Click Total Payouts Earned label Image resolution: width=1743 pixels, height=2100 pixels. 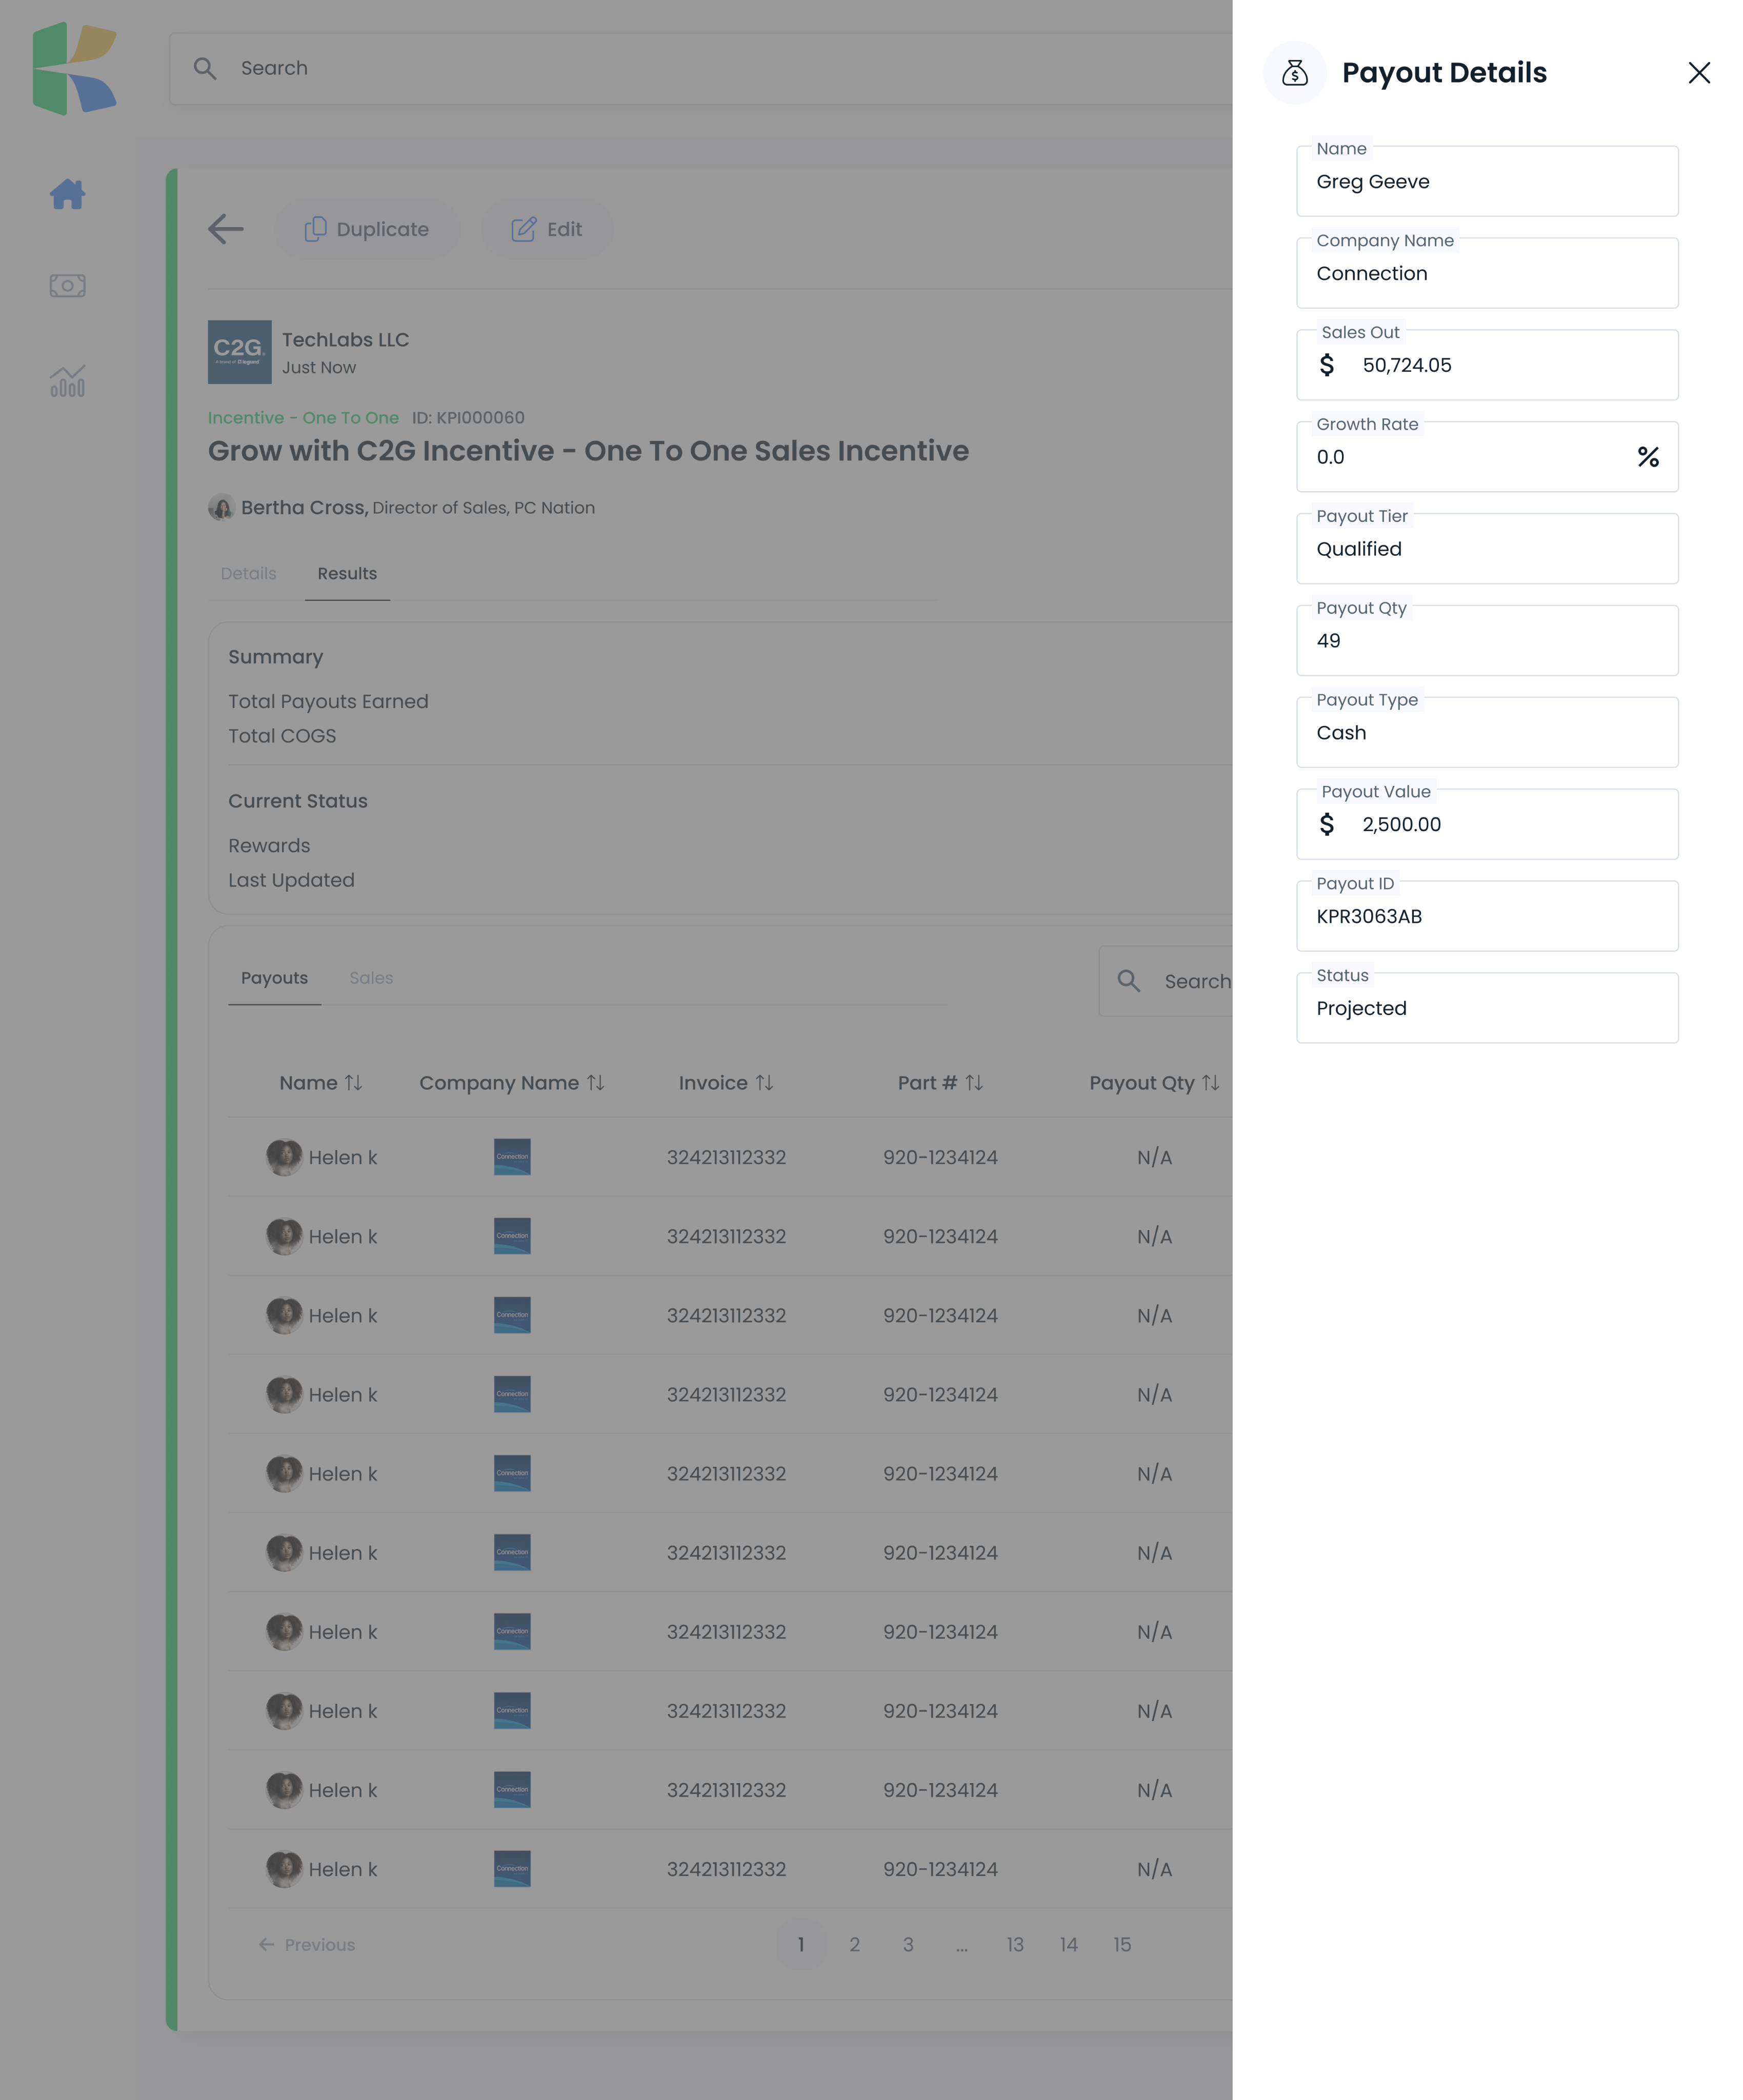(x=328, y=701)
